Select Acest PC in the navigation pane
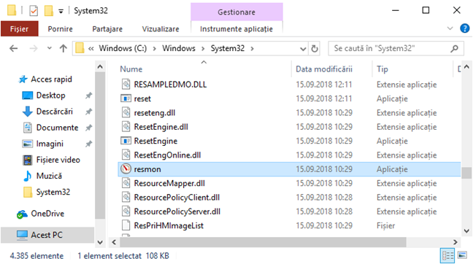 pos(47,235)
